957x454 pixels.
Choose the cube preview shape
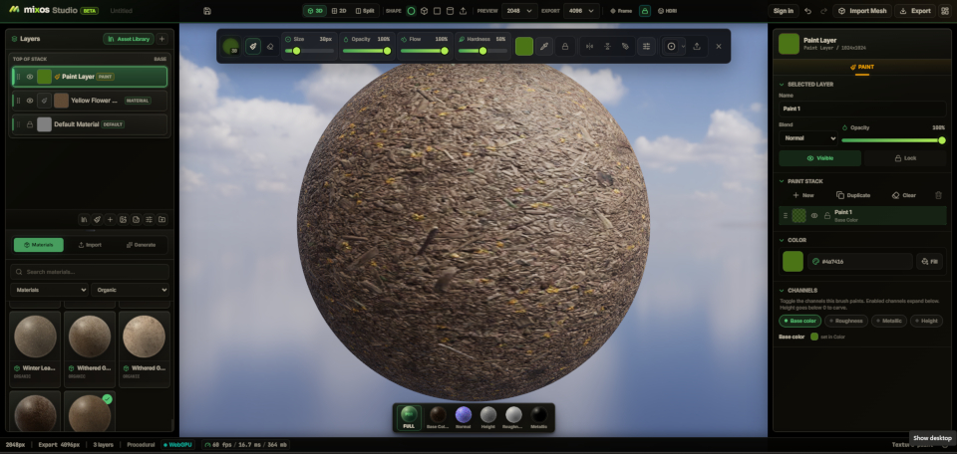point(425,11)
